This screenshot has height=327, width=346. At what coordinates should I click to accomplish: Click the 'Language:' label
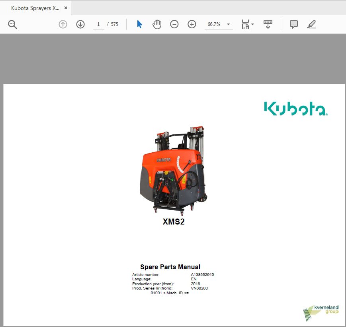(x=142, y=279)
